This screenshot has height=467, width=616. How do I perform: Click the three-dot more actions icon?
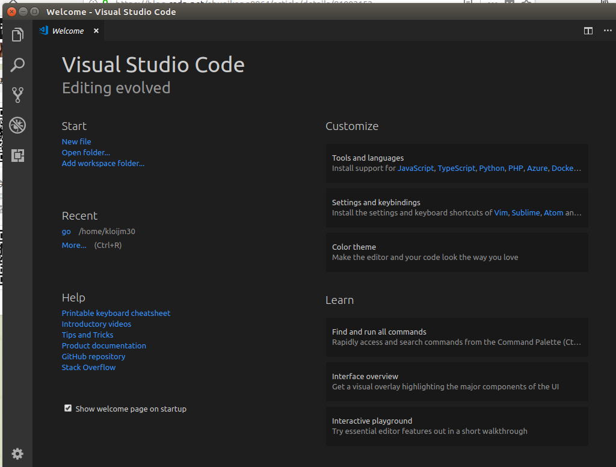(606, 31)
